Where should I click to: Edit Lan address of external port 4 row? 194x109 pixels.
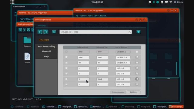pyautogui.click(x=123, y=84)
